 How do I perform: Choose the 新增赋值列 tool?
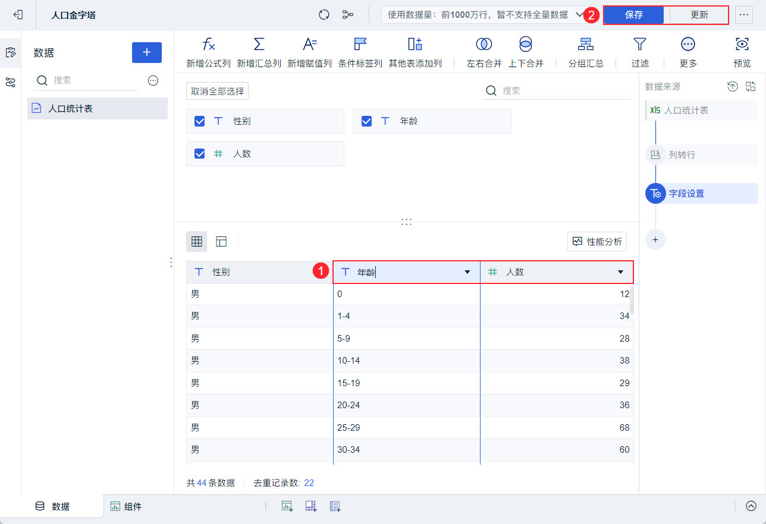pyautogui.click(x=310, y=52)
